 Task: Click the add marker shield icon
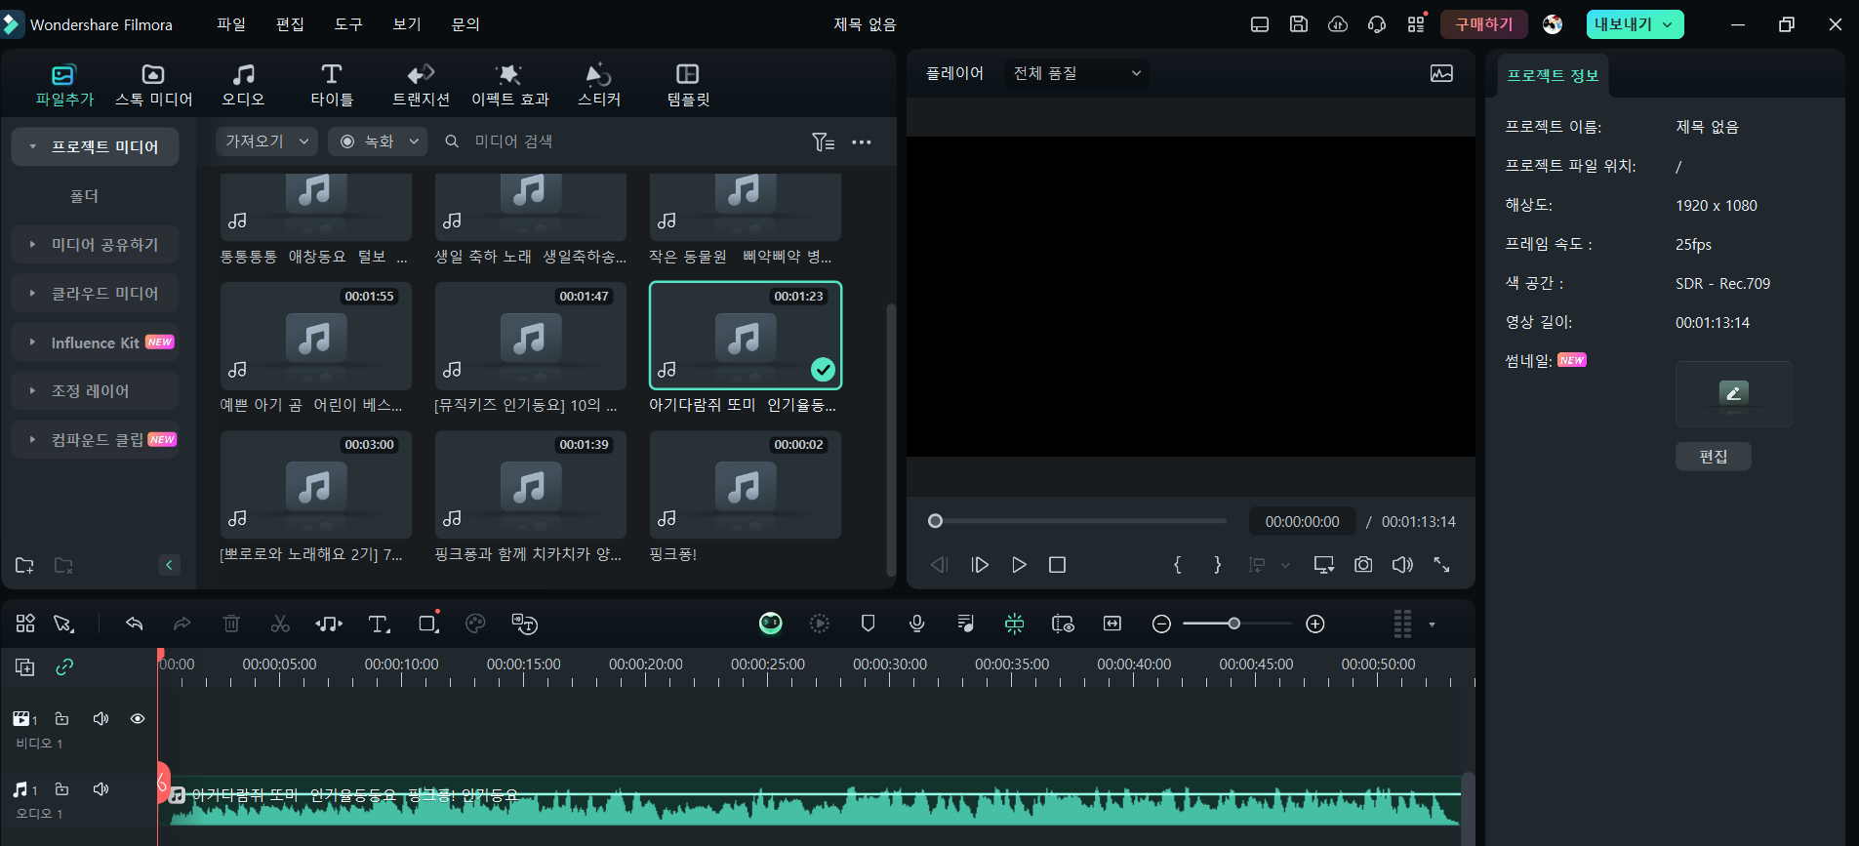868,624
